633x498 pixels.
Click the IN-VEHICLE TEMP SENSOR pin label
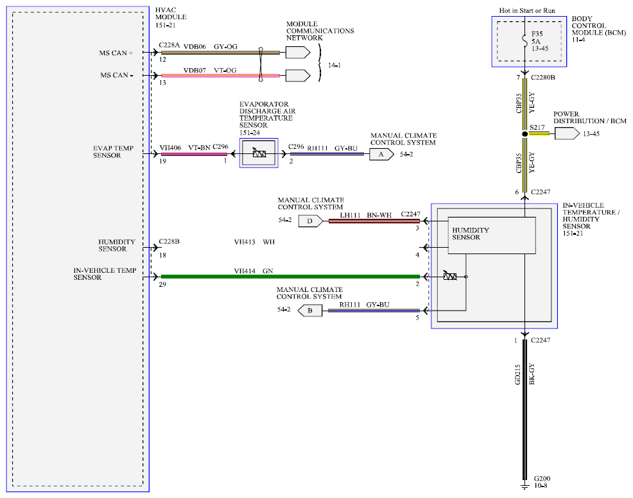pos(105,274)
